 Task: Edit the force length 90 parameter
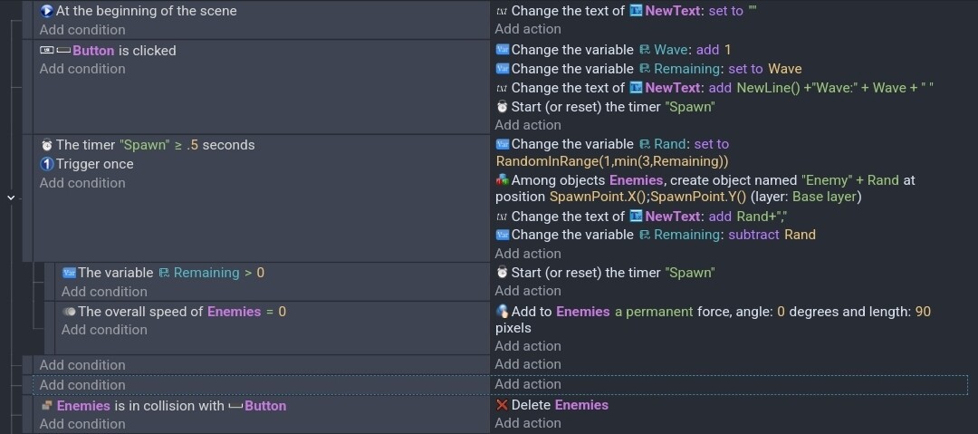(x=923, y=311)
